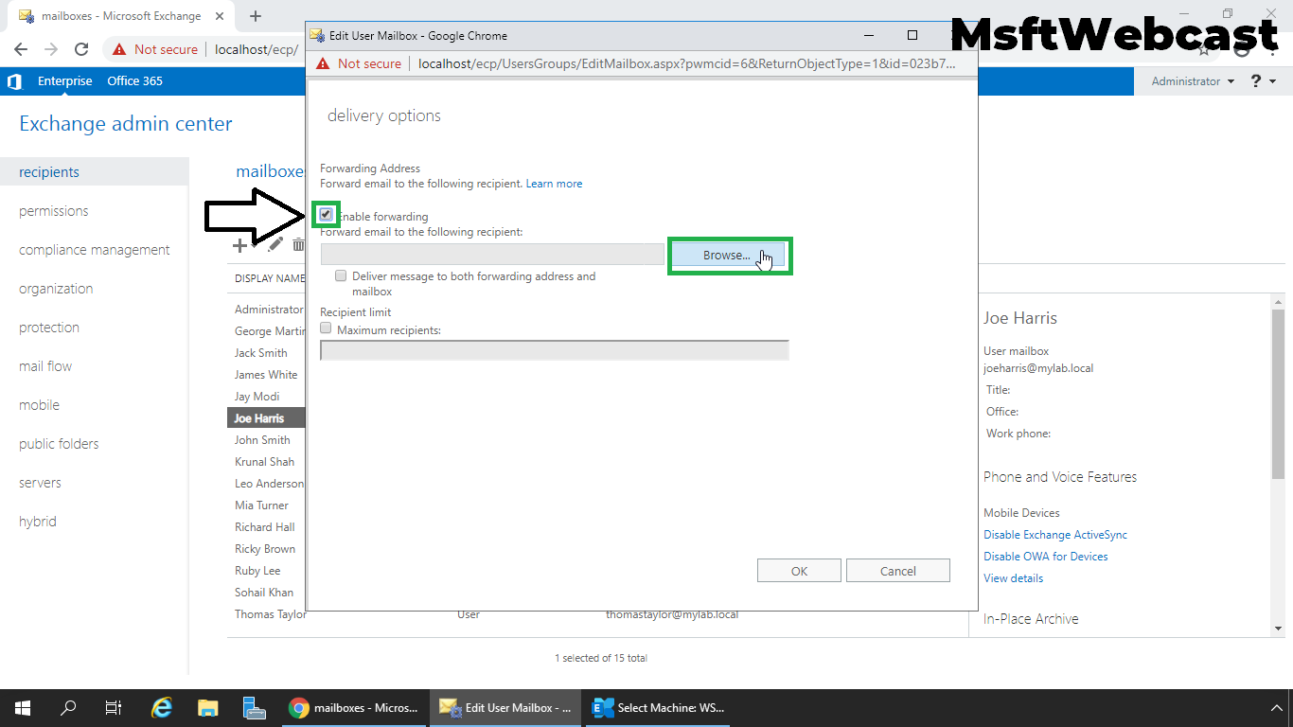Viewport: 1293px width, 727px height.
Task: Open organization in the sidebar
Action: pos(56,289)
